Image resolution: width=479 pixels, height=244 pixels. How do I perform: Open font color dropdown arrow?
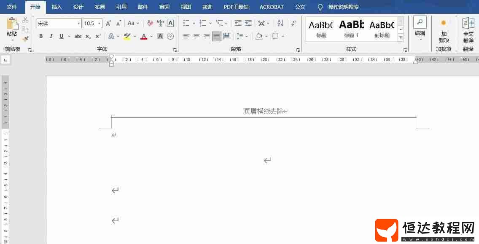point(151,36)
